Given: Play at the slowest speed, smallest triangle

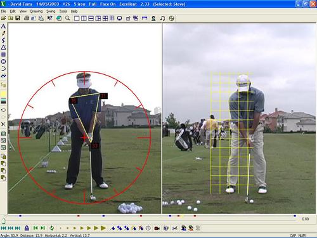Looking at the screenshot, I should pos(60,228).
